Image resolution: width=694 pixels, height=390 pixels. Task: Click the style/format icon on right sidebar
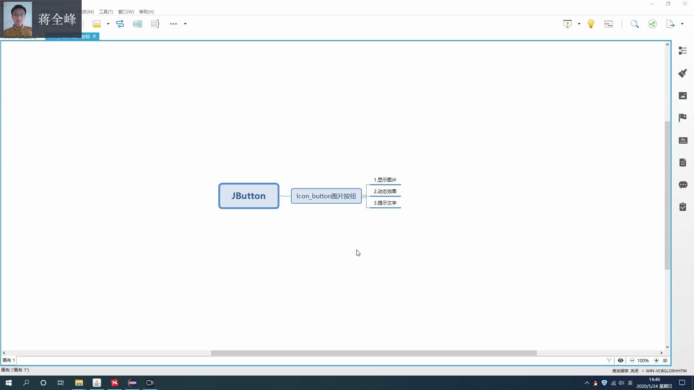tap(683, 73)
